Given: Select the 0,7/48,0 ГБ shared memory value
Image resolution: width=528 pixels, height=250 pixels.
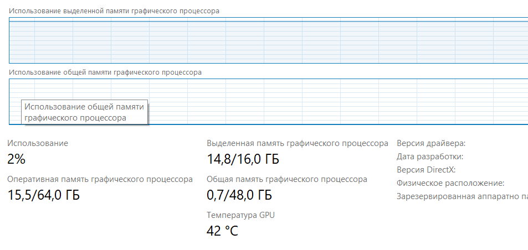Looking at the screenshot, I should [x=239, y=195].
